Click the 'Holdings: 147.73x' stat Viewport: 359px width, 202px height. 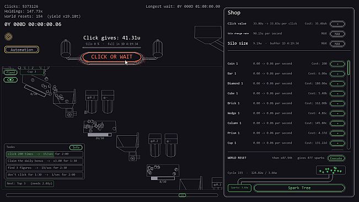pos(23,11)
